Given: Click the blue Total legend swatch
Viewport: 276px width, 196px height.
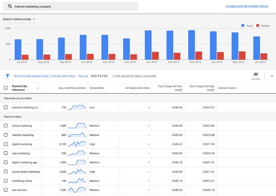Looking at the screenshot, I should pos(243,25).
